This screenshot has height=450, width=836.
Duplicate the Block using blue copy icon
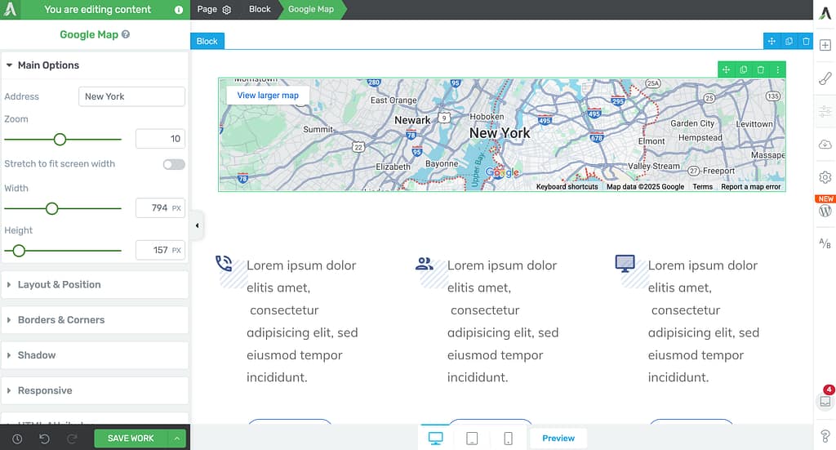(789, 41)
